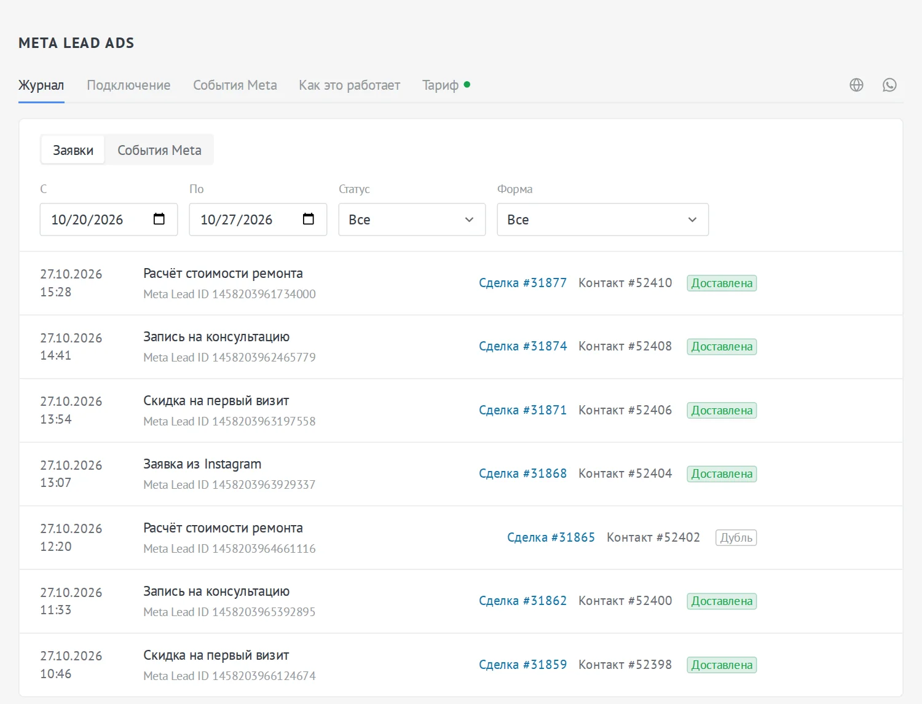Open calendar picker for end date 10/27/2026
Screen dimensions: 922x704
click(x=309, y=219)
